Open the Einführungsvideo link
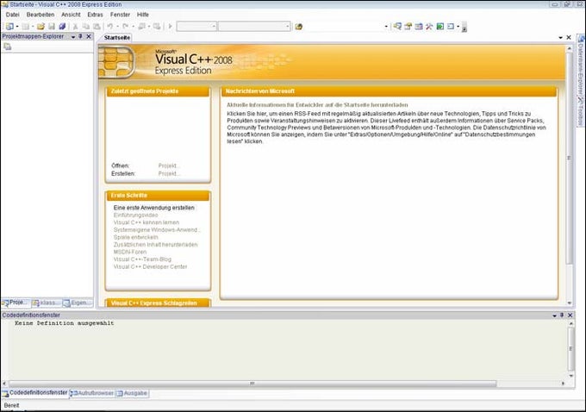Image resolution: width=586 pixels, height=412 pixels. [135, 215]
